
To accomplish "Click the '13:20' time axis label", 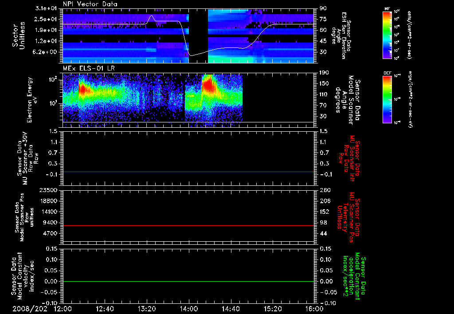I will [147, 309].
